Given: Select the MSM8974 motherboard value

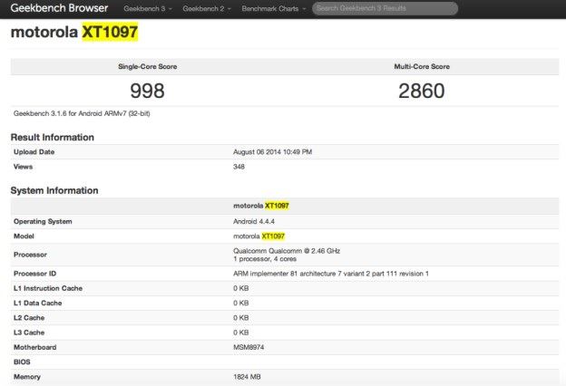Looking at the screenshot, I should pos(249,347).
